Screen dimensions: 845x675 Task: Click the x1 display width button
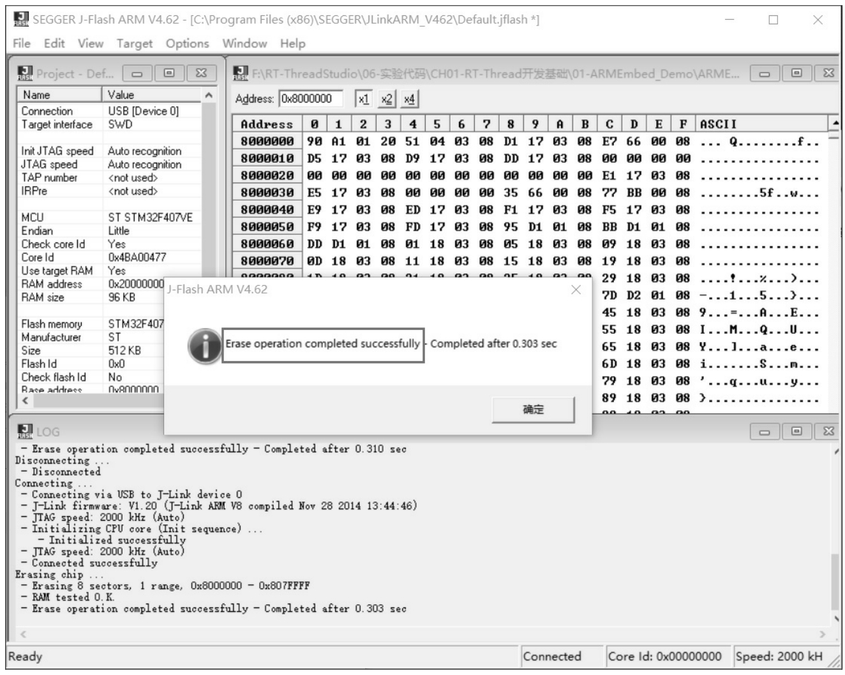363,99
